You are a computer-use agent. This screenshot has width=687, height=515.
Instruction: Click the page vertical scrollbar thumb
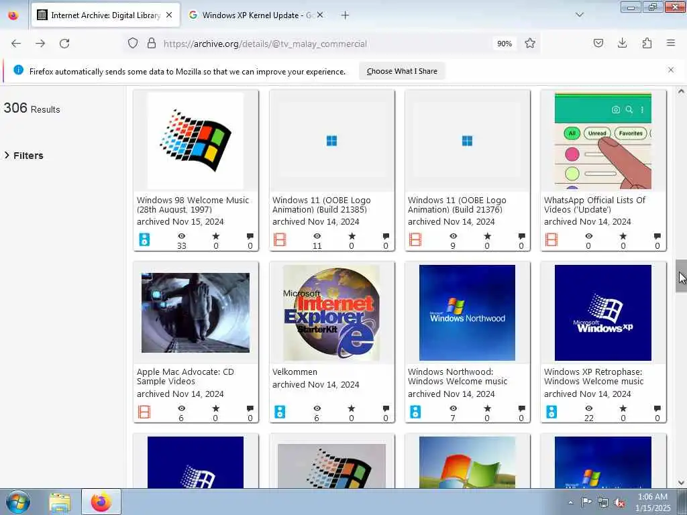681,276
